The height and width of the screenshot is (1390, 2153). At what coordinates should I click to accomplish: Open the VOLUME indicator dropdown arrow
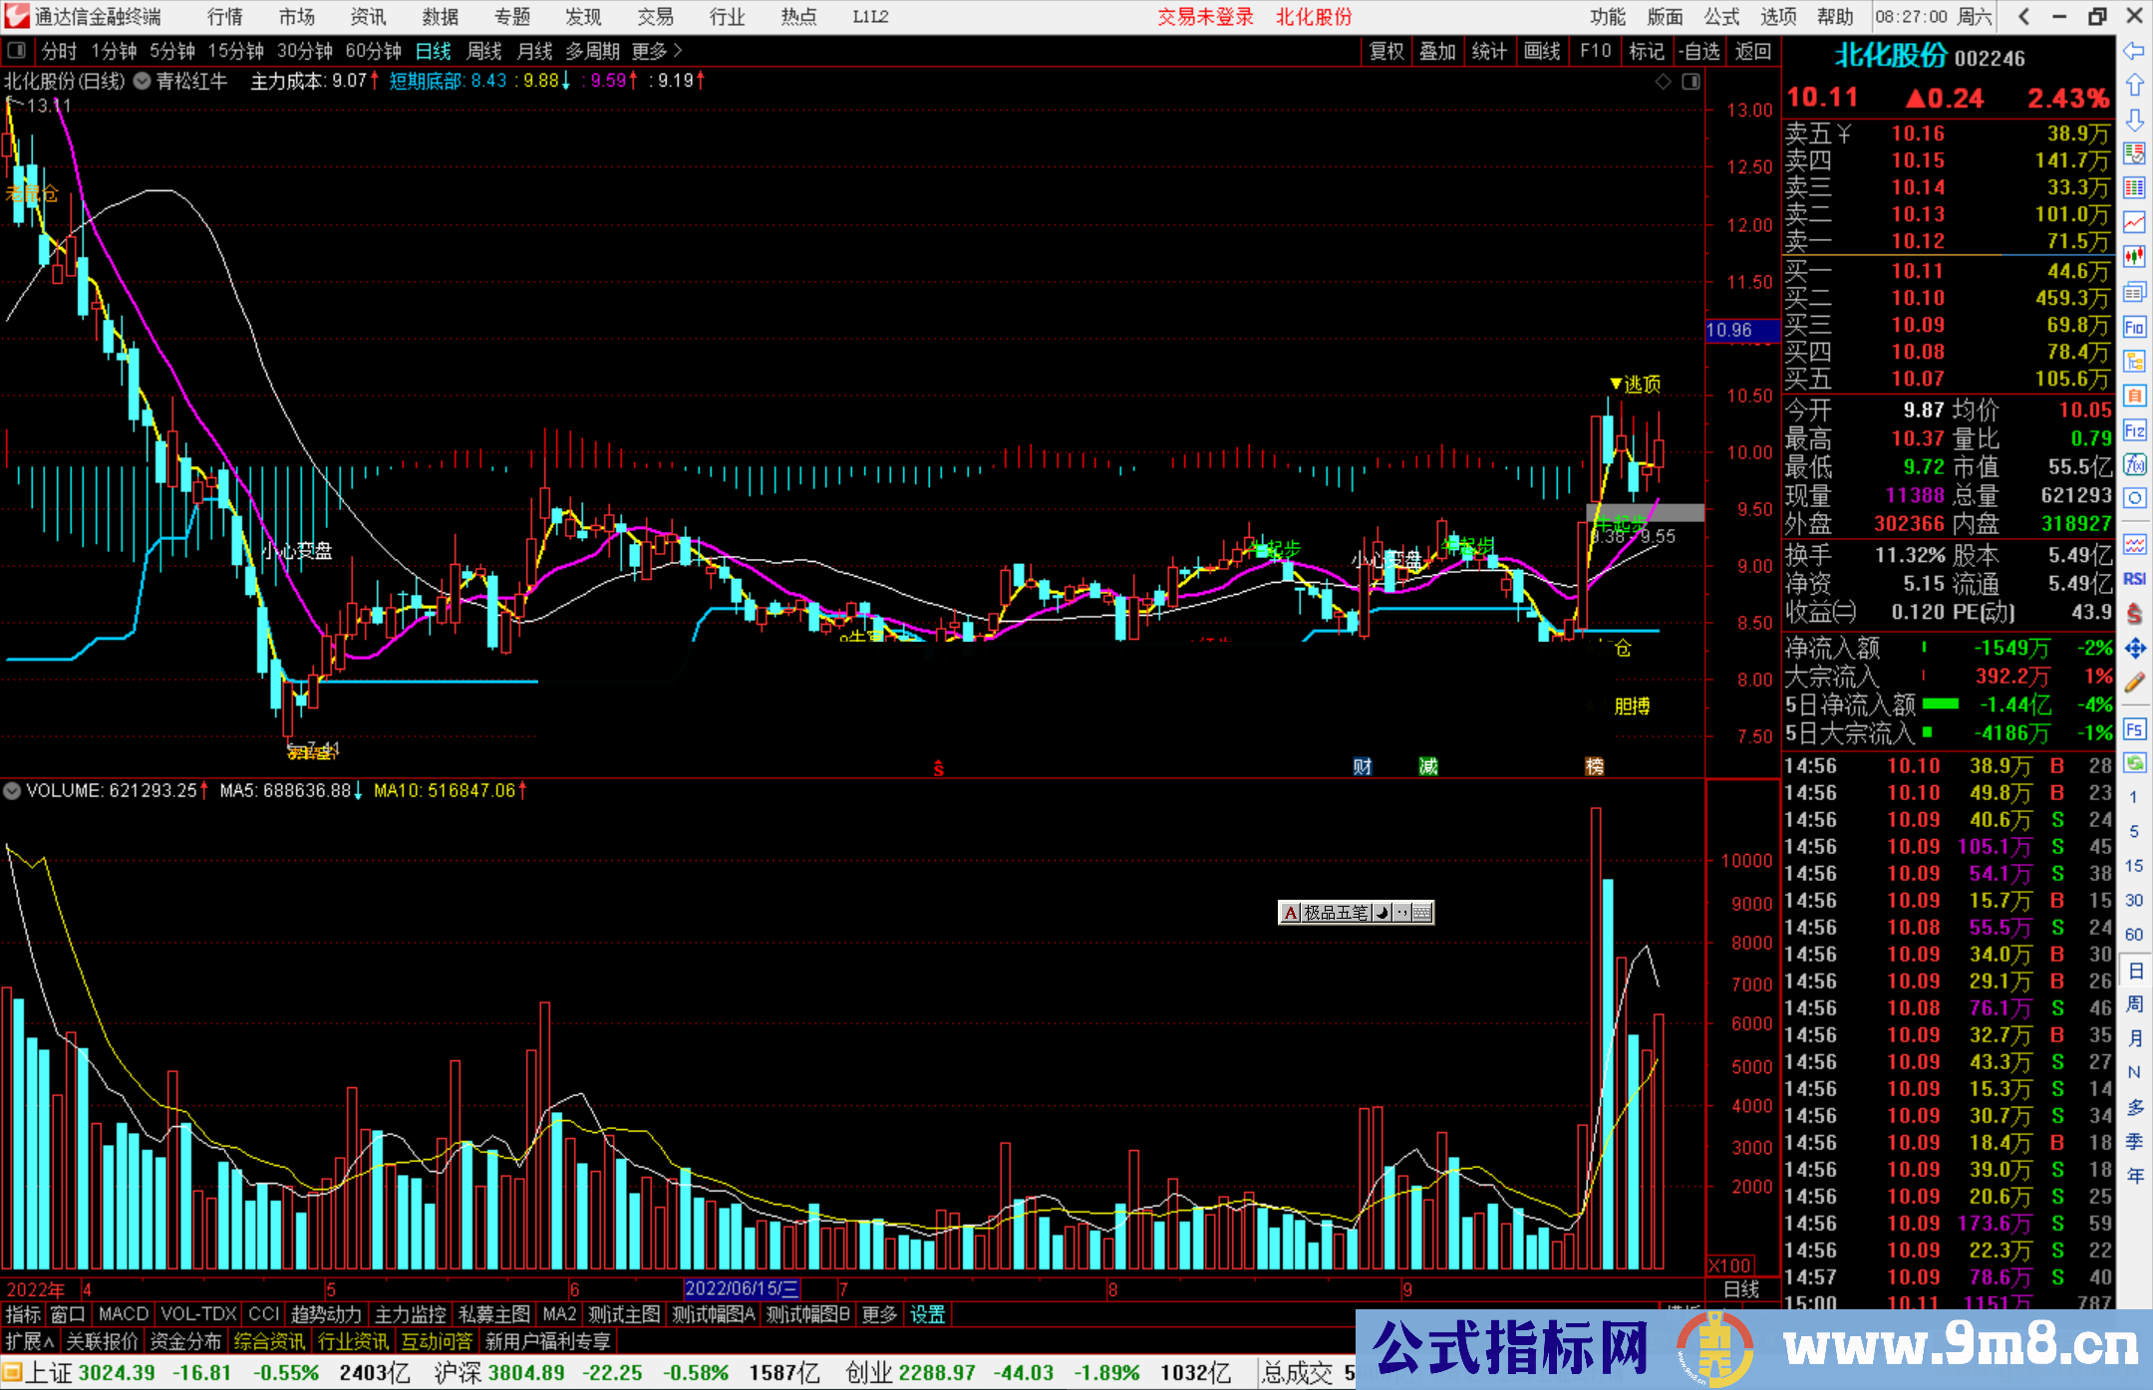pos(12,791)
